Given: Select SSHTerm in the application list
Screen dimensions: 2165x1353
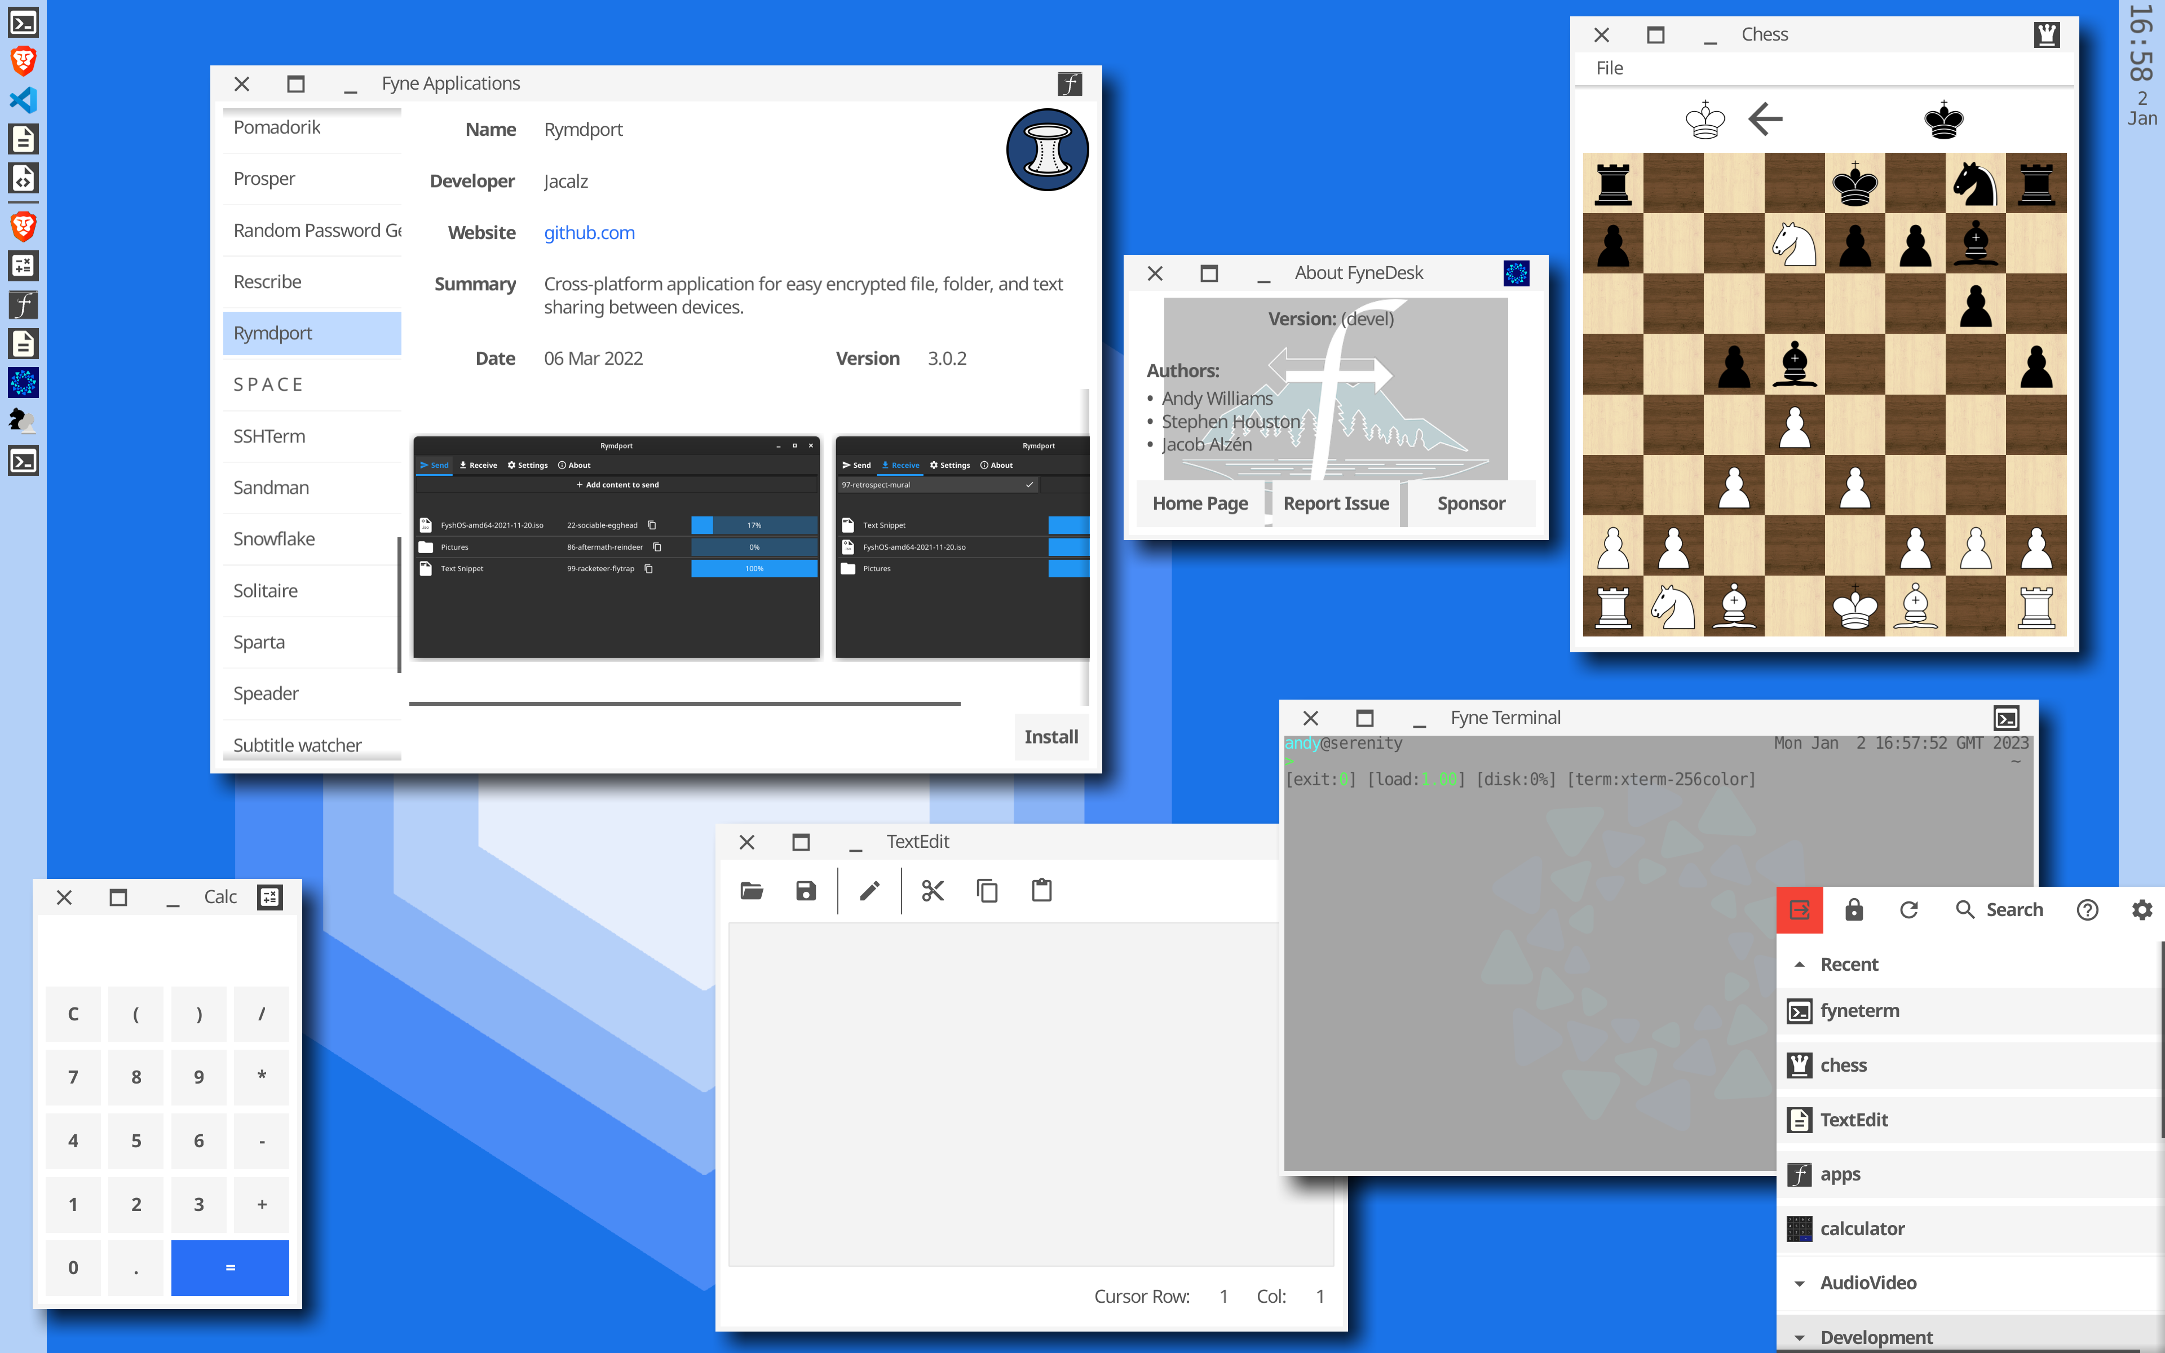Looking at the screenshot, I should point(311,436).
